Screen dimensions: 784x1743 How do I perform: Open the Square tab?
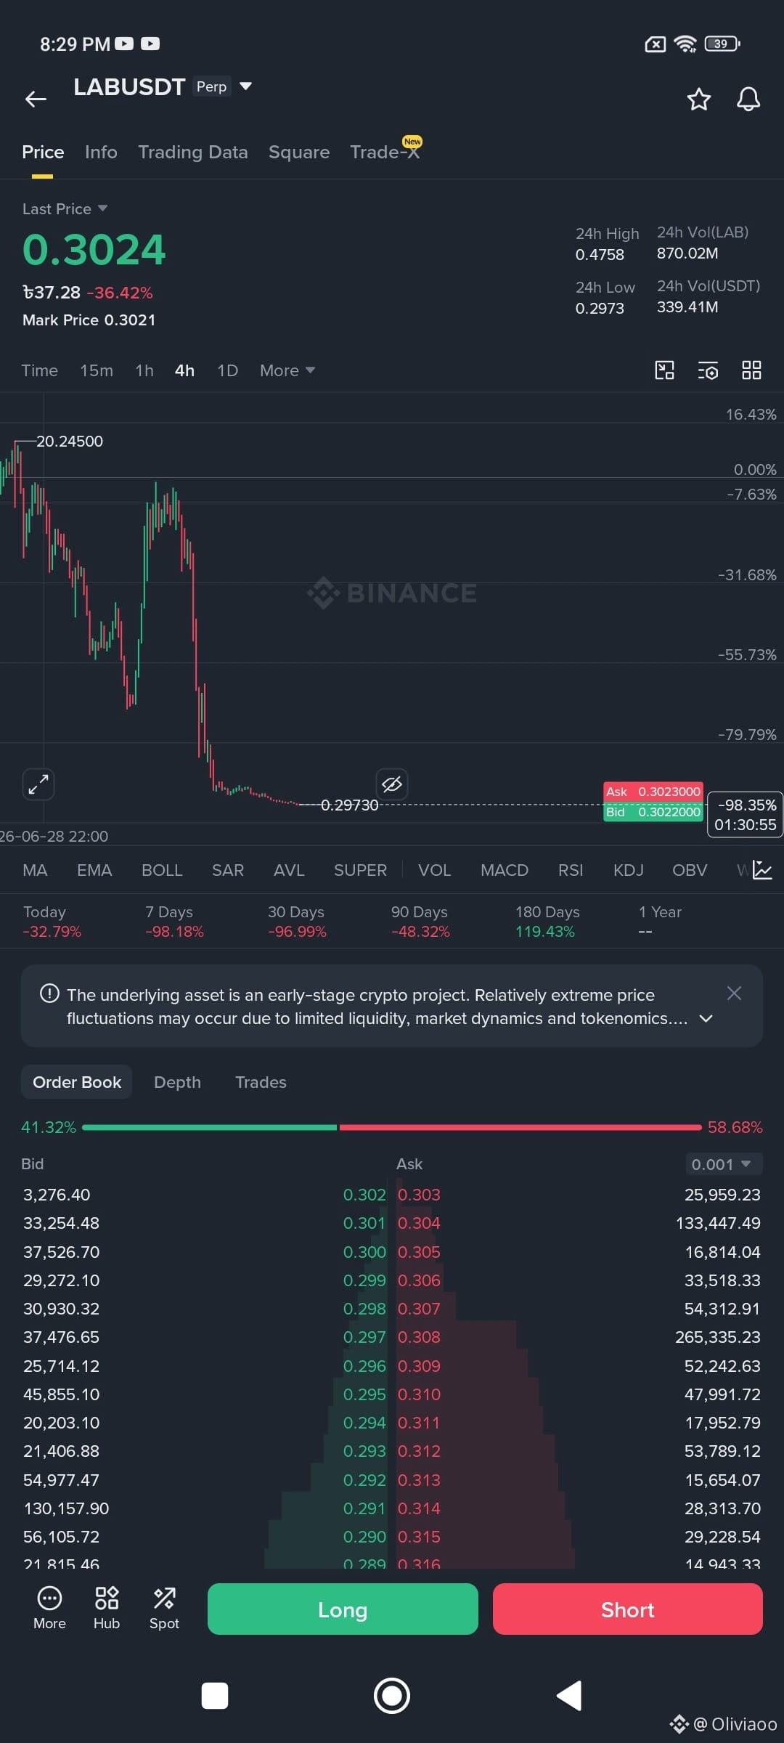pyautogui.click(x=299, y=152)
